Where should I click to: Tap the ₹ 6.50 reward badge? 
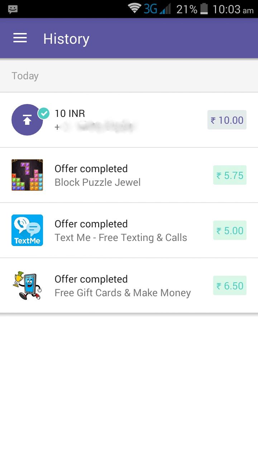coord(230,285)
